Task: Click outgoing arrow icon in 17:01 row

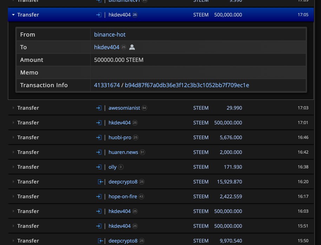Action: point(99,122)
